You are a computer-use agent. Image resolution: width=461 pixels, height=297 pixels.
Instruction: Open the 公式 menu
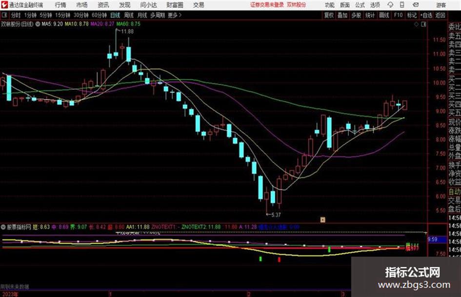coord(360,5)
